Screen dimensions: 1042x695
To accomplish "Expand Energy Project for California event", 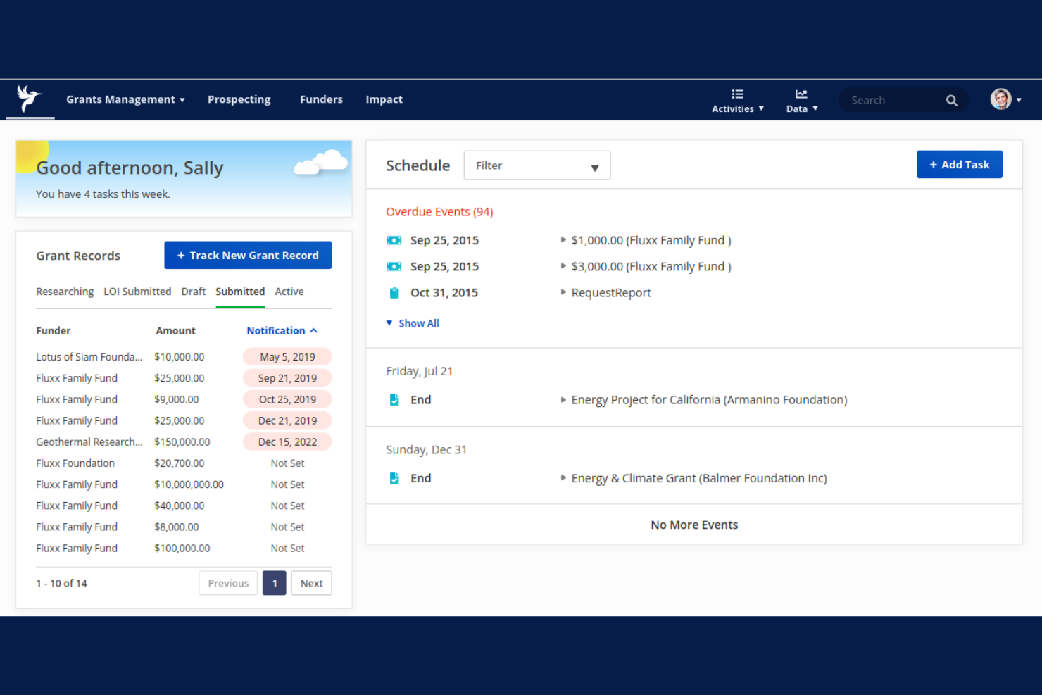I will click(x=563, y=399).
